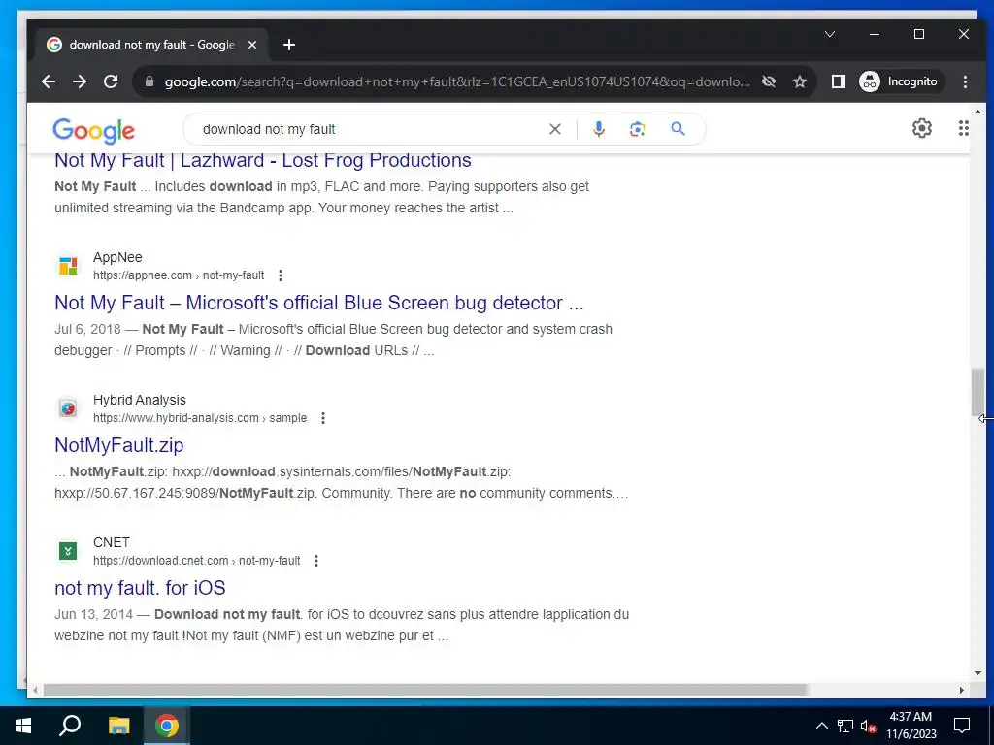Open more options for Hybrid Analysis result
This screenshot has width=994, height=745.
click(x=322, y=418)
